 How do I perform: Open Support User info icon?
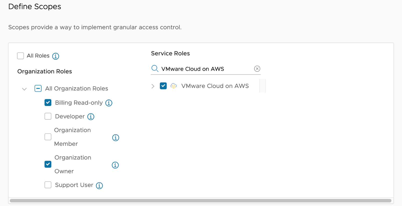100,185
